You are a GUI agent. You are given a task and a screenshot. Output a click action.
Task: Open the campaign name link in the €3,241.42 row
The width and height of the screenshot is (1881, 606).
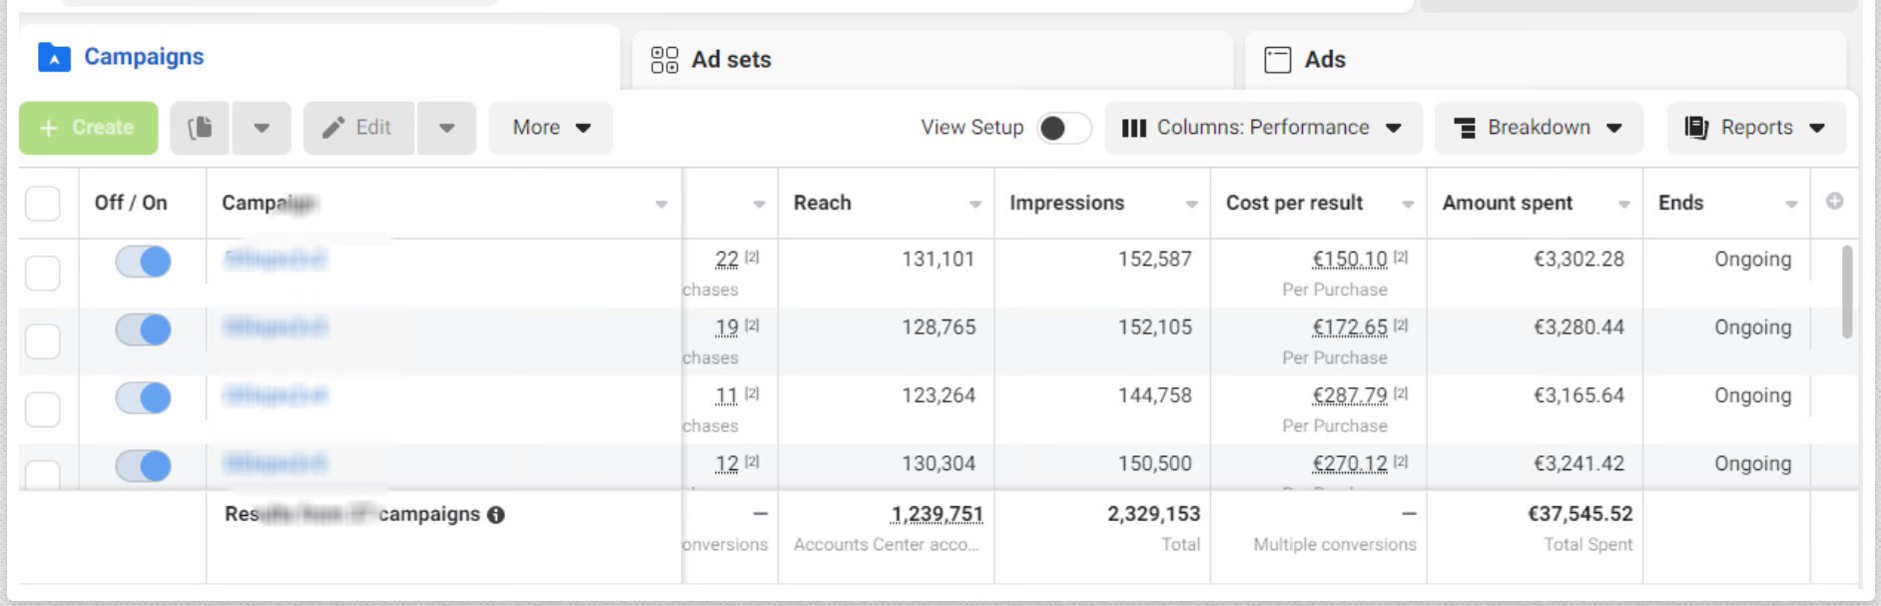click(x=275, y=463)
